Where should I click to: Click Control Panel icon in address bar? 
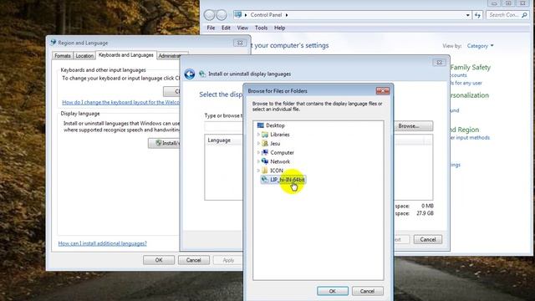pyautogui.click(x=238, y=15)
